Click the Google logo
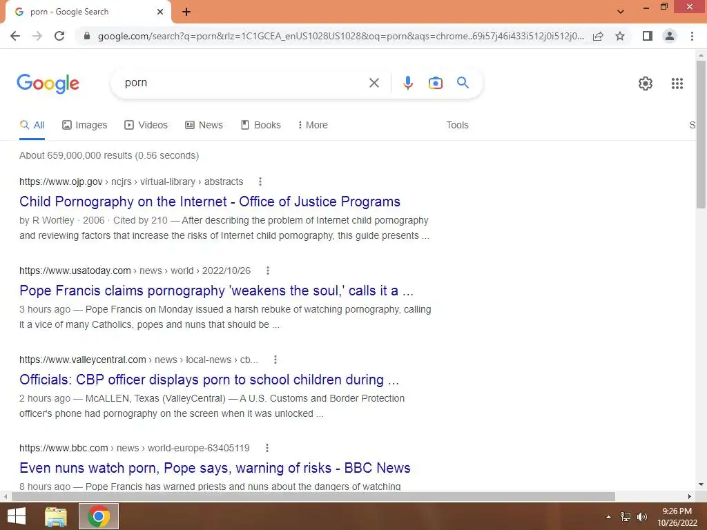Image resolution: width=707 pixels, height=530 pixels. [48, 84]
